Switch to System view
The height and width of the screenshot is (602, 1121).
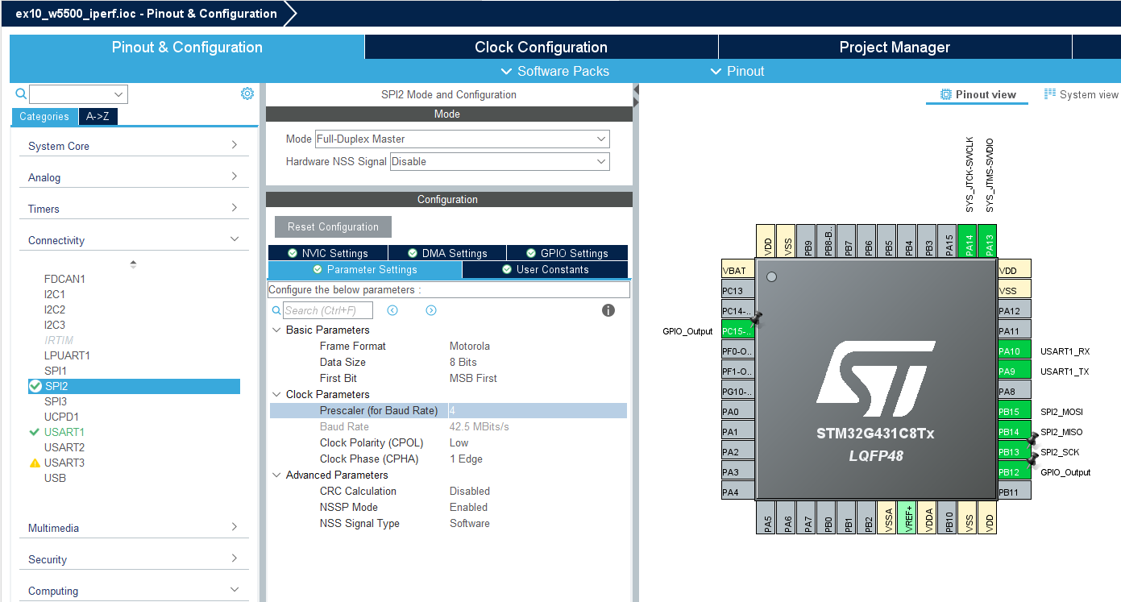coord(1081,94)
